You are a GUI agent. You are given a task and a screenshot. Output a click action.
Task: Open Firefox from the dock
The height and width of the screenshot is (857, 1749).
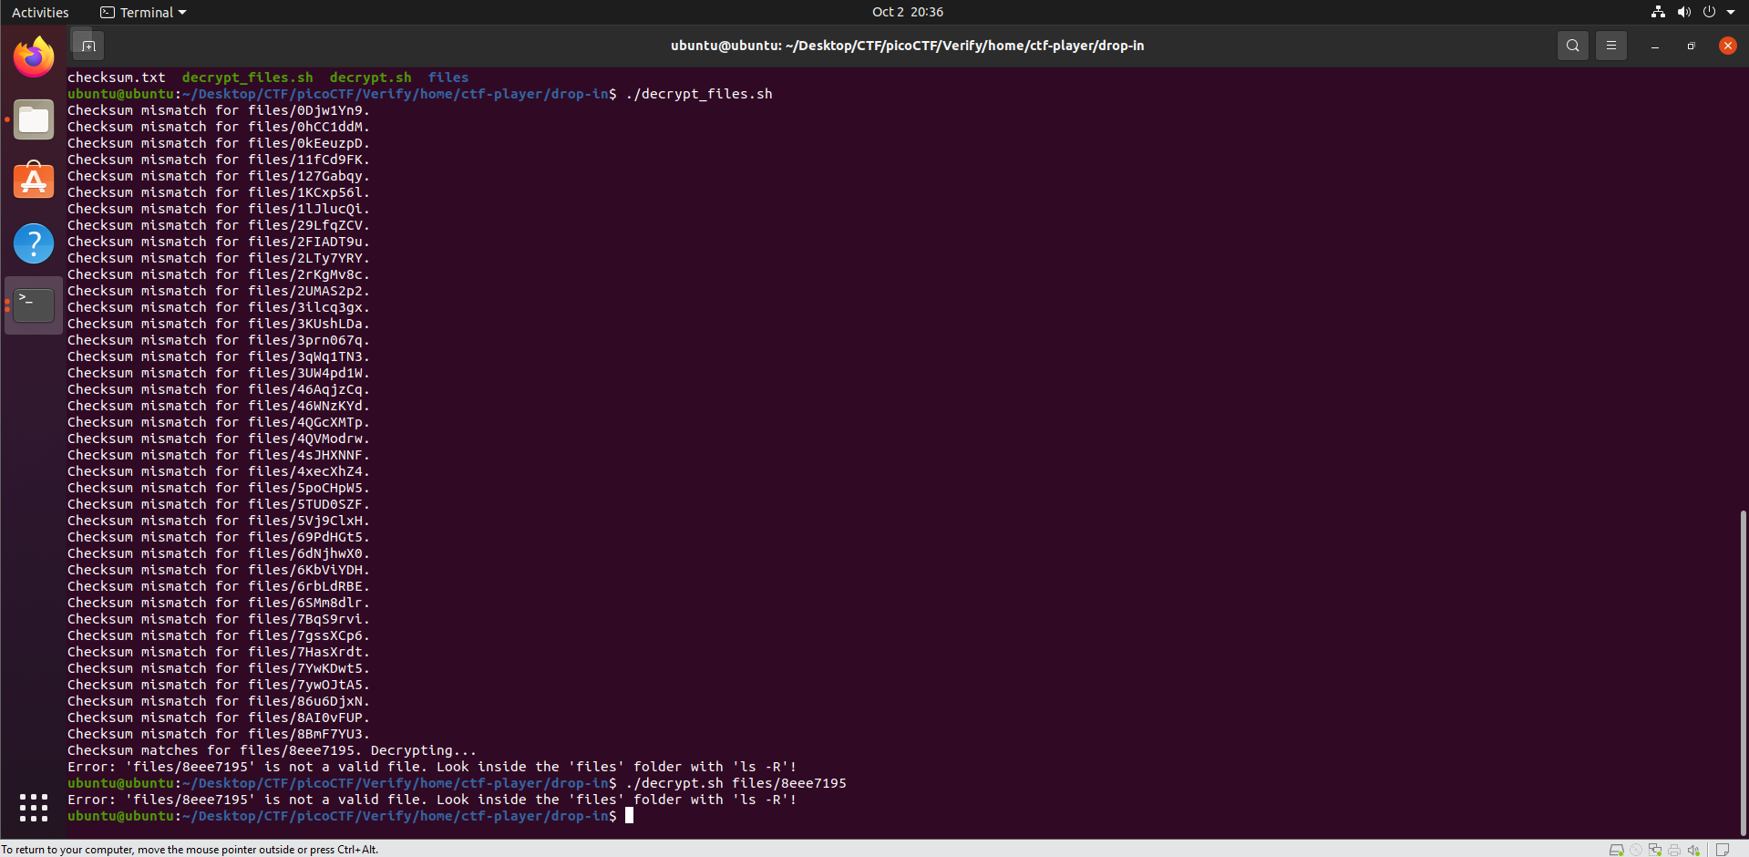coord(33,57)
